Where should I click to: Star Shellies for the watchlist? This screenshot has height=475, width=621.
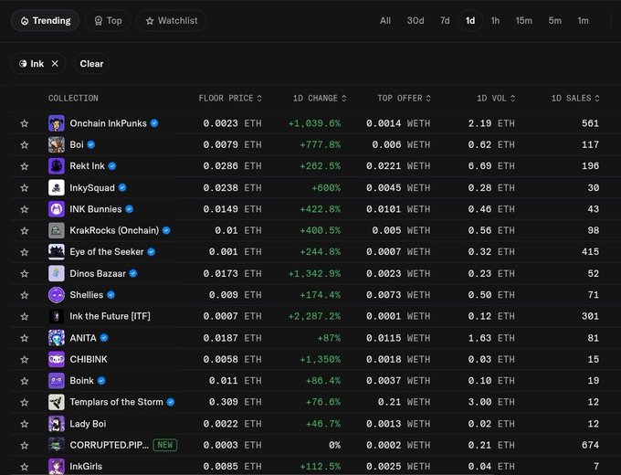(25, 295)
